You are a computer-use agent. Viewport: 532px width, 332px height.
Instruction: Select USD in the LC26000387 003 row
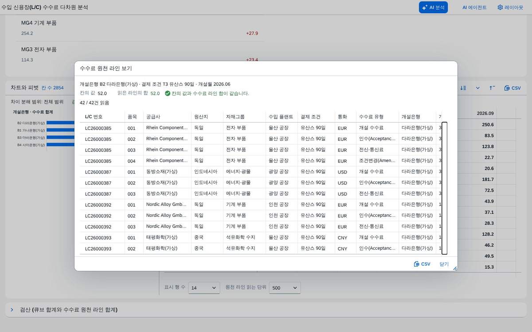point(342,194)
